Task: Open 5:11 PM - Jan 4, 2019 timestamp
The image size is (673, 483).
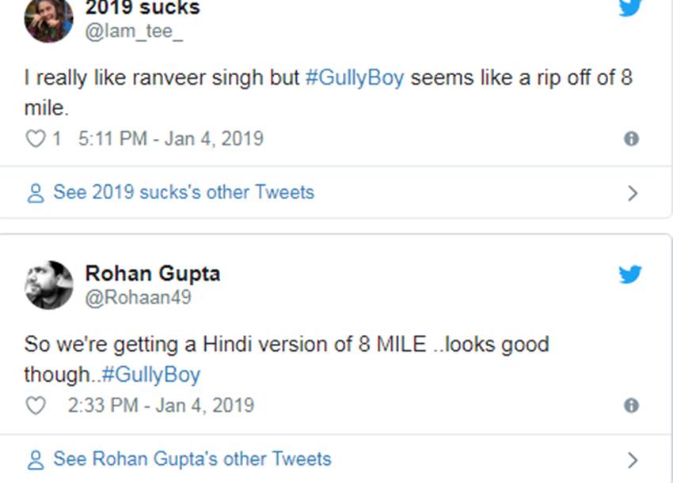Action: click(171, 139)
